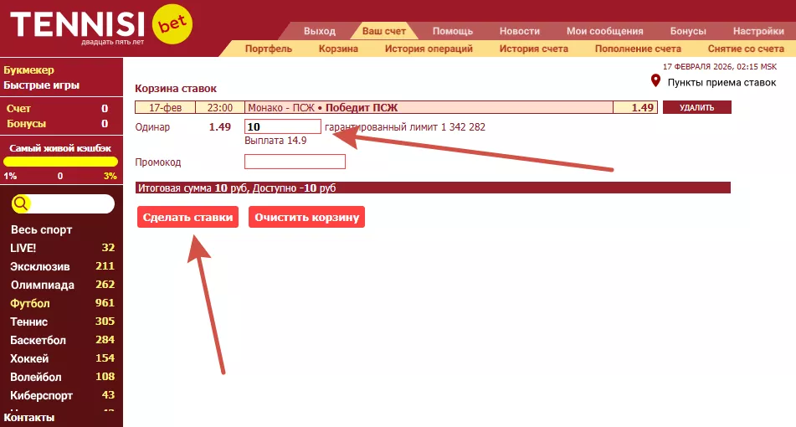Open the Футбол sport category
Image resolution: width=796 pixels, height=427 pixels.
coord(30,303)
